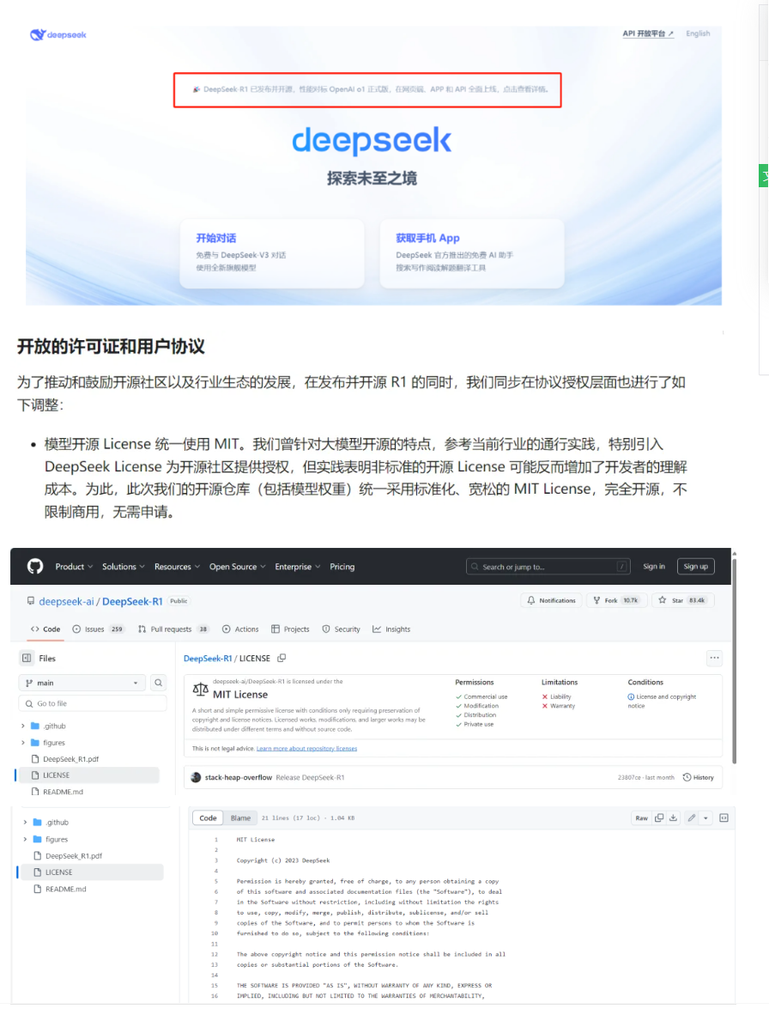The height and width of the screenshot is (1009, 769).
Task: Open commit History with clock icon
Action: click(699, 777)
